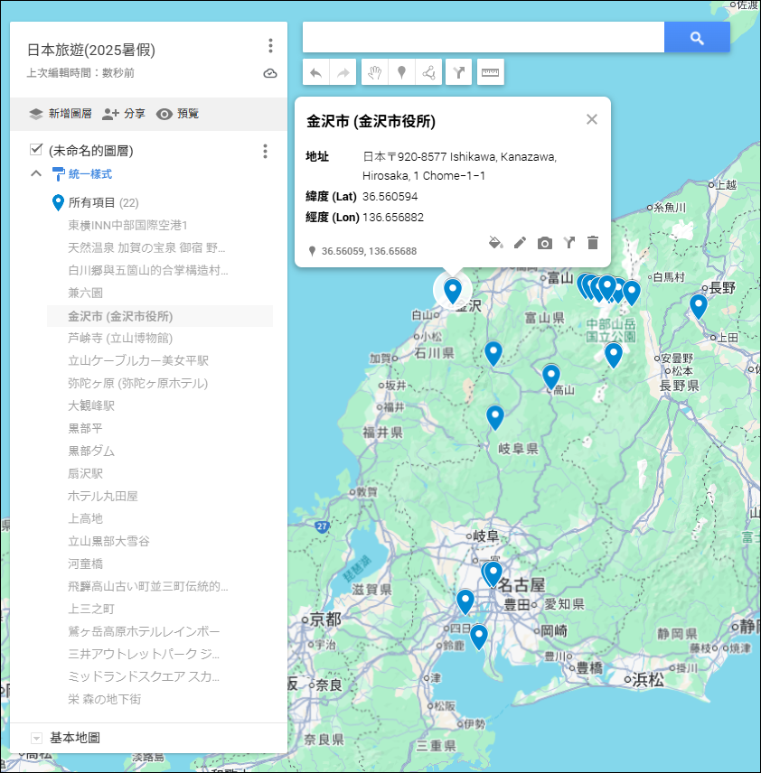The width and height of the screenshot is (761, 773).
Task: Open the layer options three-dot menu
Action: tap(265, 151)
